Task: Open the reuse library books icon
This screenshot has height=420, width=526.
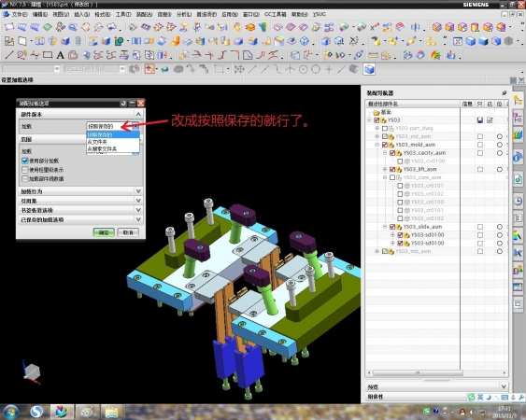Action: [518, 135]
